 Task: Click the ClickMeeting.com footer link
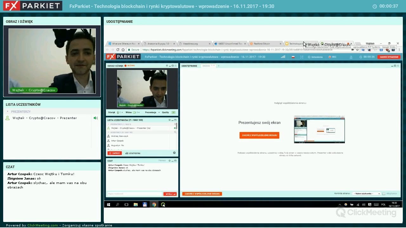[43, 225]
